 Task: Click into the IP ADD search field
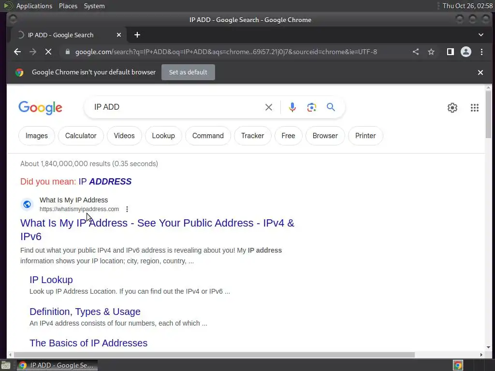click(177, 107)
